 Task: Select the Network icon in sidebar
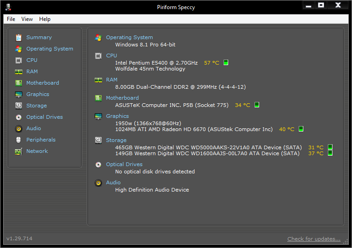[x=19, y=151]
